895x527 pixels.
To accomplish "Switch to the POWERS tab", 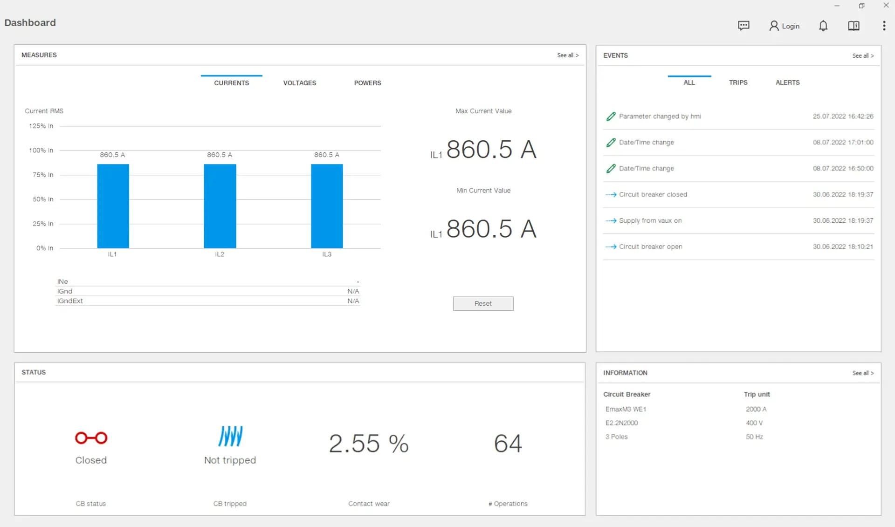I will [368, 83].
